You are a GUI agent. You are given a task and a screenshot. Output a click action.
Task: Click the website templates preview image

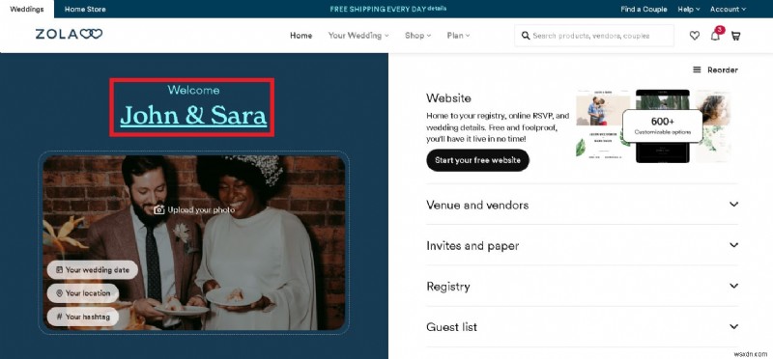coord(653,126)
